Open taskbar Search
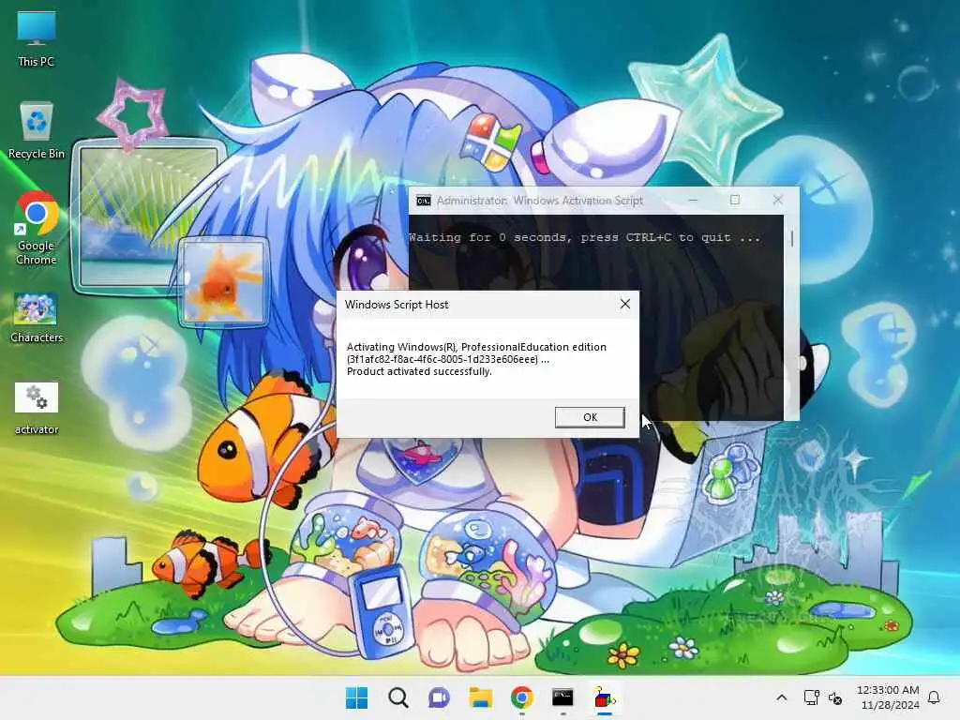Screen dimensions: 960x720 pos(397,697)
